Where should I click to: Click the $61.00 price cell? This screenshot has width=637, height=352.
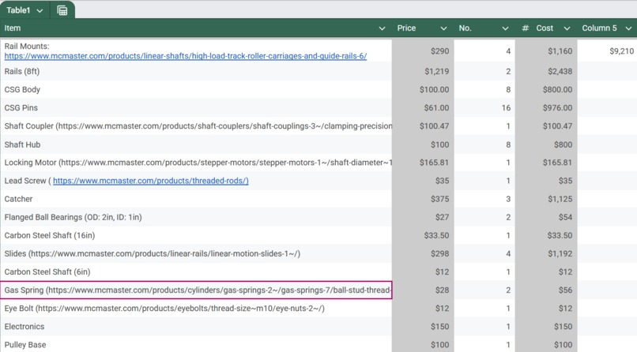(x=423, y=108)
